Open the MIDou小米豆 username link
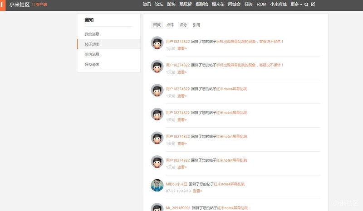This screenshot has height=211, width=363. click(x=177, y=184)
